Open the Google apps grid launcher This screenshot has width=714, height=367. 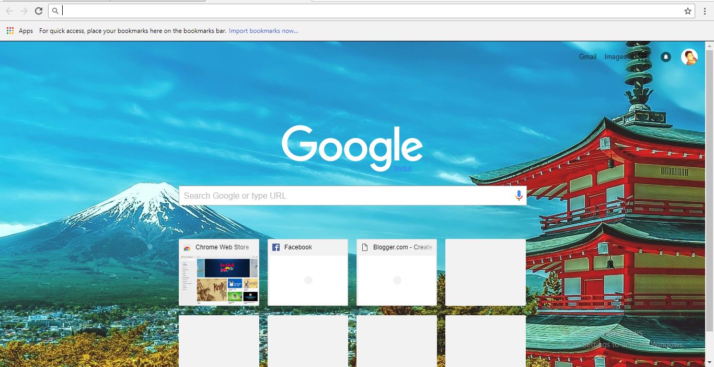click(x=642, y=57)
